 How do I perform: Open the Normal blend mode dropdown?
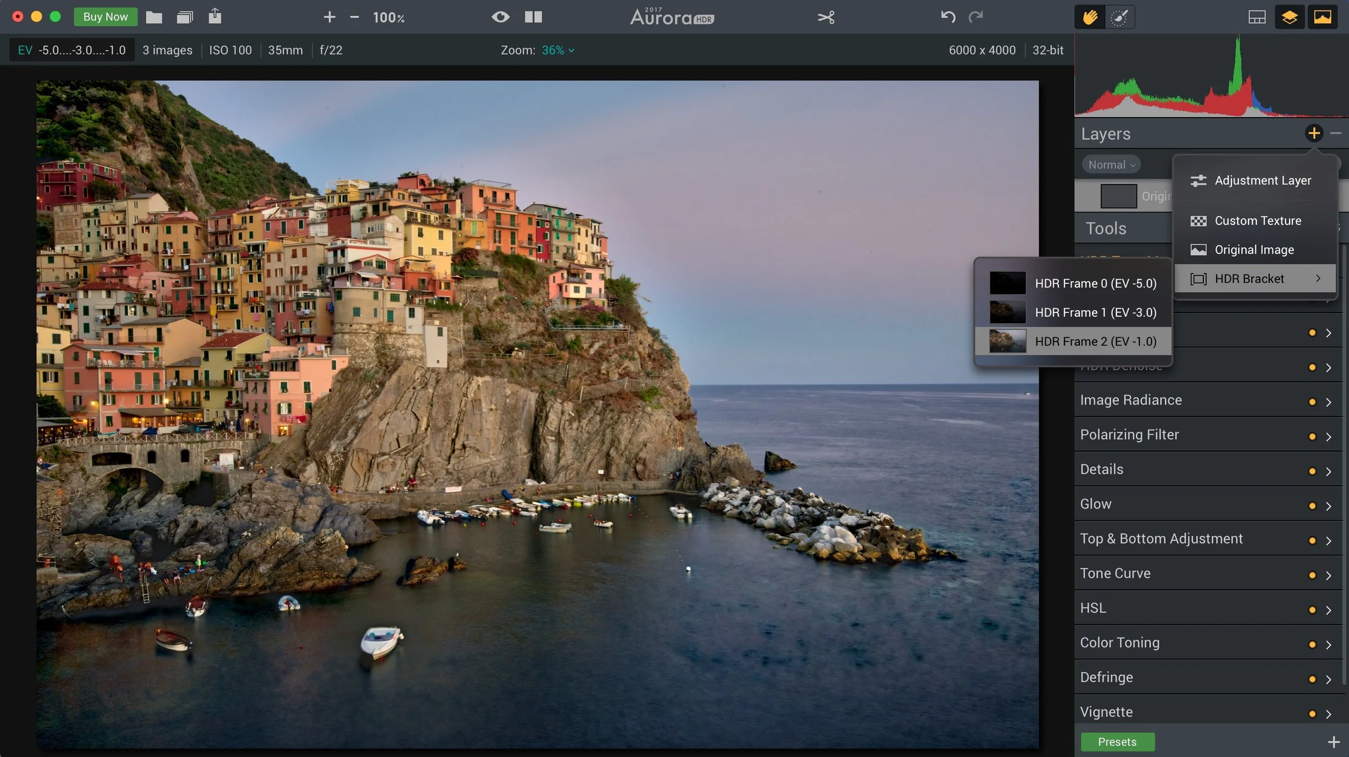pyautogui.click(x=1111, y=165)
